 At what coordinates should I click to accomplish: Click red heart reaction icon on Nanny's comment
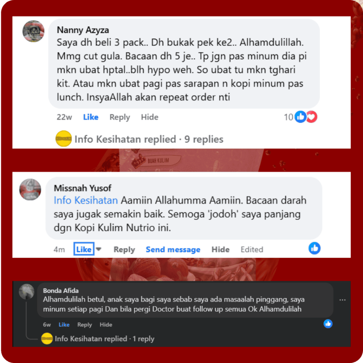coord(312,117)
